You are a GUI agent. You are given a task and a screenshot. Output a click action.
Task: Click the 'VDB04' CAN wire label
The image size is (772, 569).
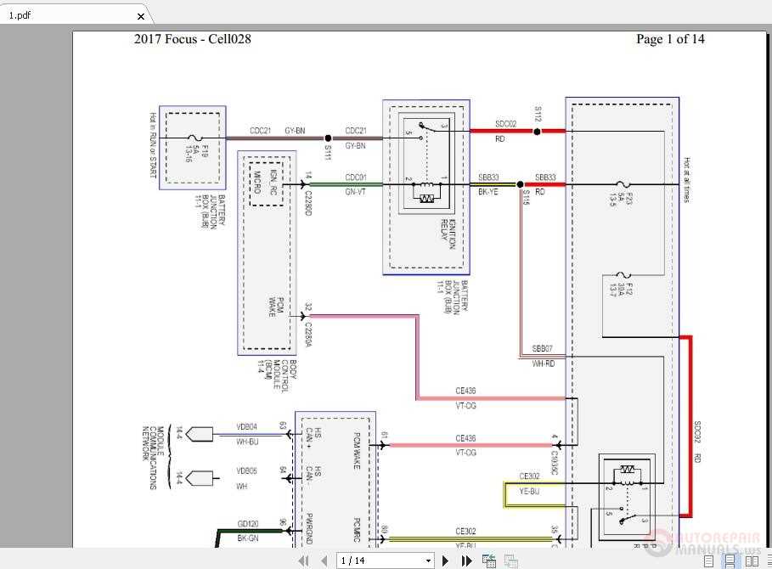click(x=246, y=426)
